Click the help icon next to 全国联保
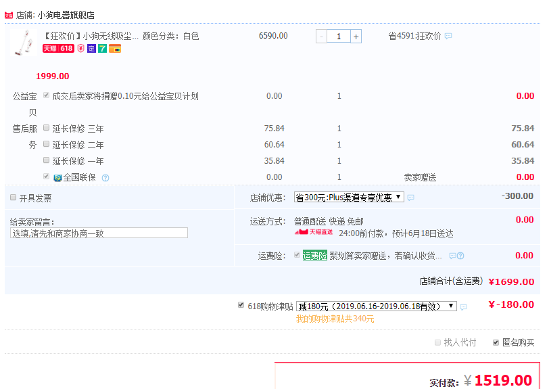Viewport: 549px width, 389px height. (105, 178)
